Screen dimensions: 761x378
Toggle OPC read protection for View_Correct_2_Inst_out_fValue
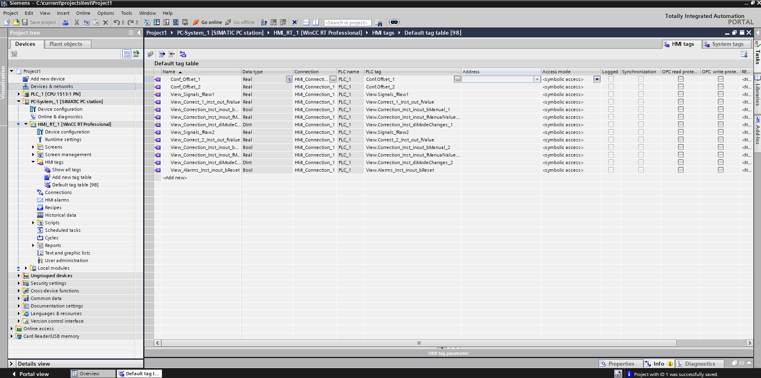(681, 140)
